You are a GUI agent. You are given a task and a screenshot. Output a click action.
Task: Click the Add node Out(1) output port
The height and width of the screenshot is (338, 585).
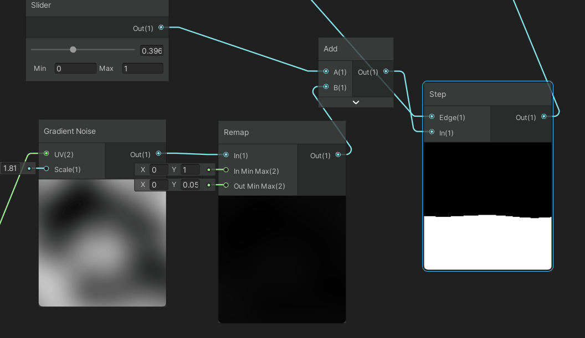tap(386, 71)
